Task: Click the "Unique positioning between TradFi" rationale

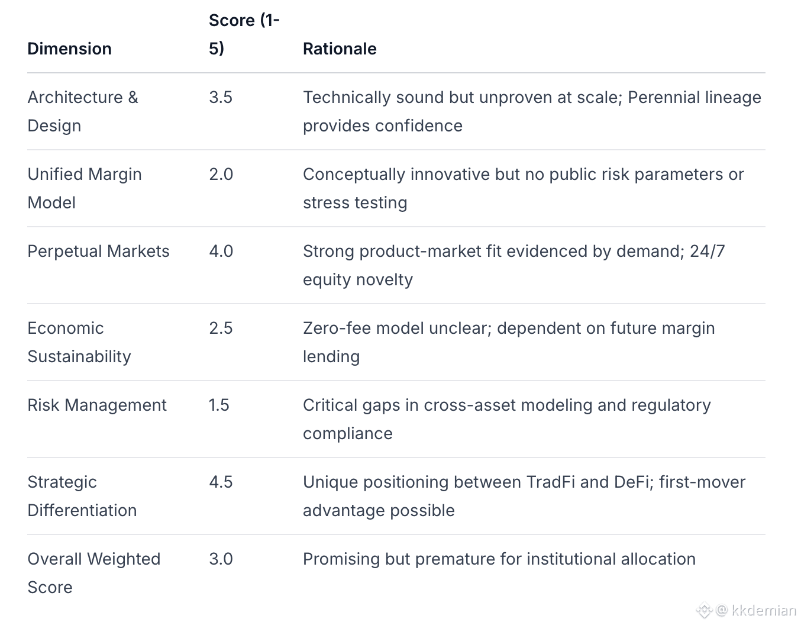Action: click(x=524, y=496)
